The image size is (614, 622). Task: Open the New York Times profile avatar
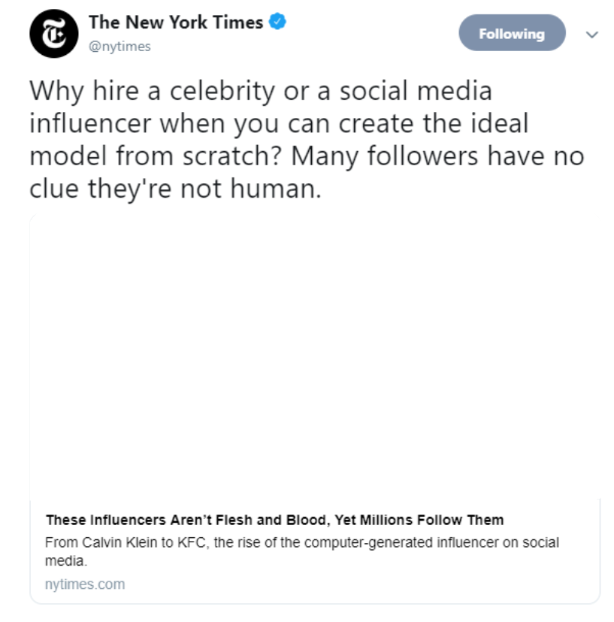[54, 34]
